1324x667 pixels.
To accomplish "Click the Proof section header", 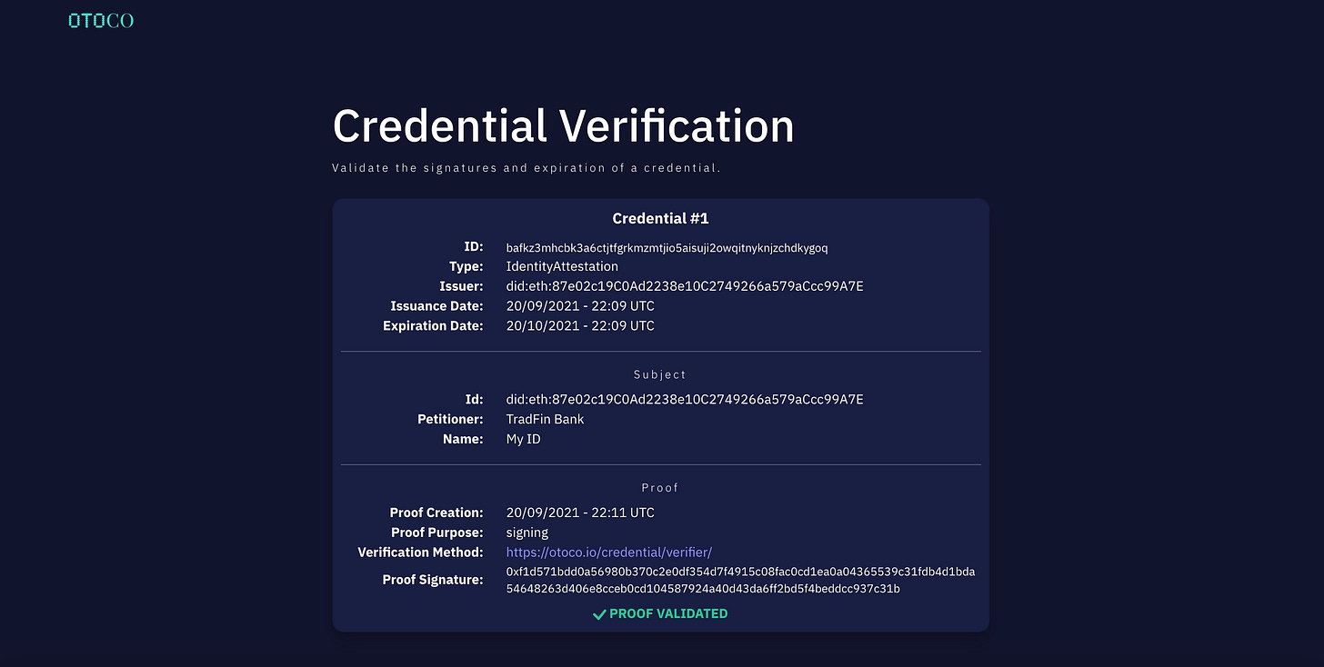I will [660, 488].
